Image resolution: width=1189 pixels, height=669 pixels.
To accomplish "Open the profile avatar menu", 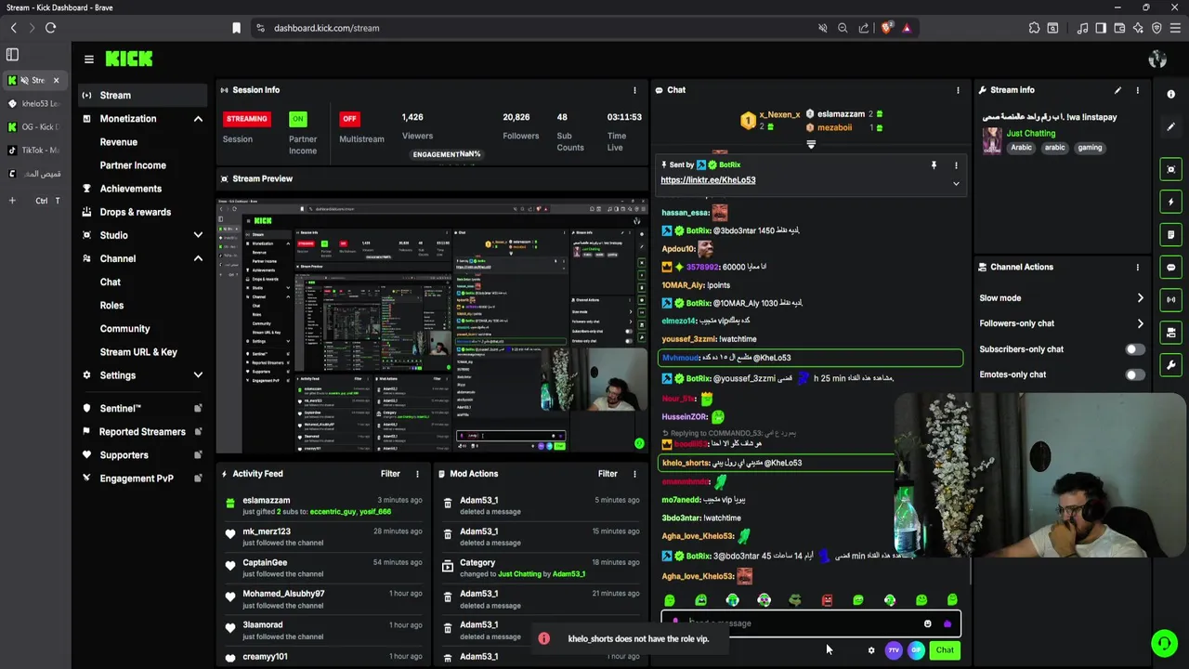I will point(1157,59).
